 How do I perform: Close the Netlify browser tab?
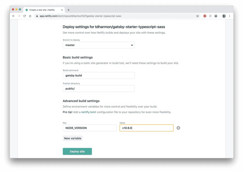[62, 10]
